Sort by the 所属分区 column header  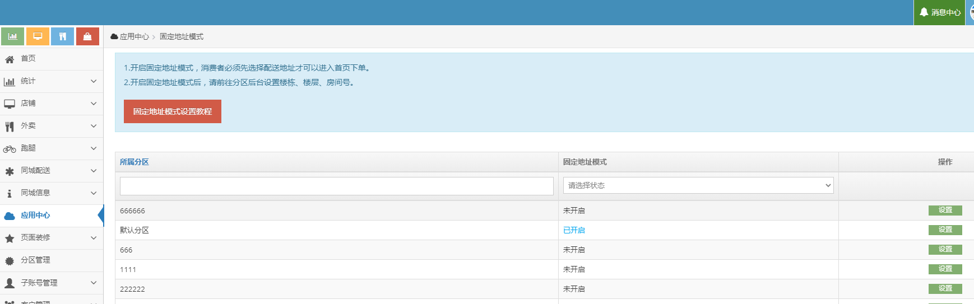134,162
